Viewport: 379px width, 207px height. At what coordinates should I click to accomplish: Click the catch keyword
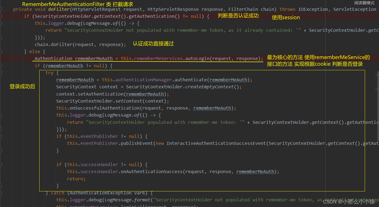coord(58,193)
